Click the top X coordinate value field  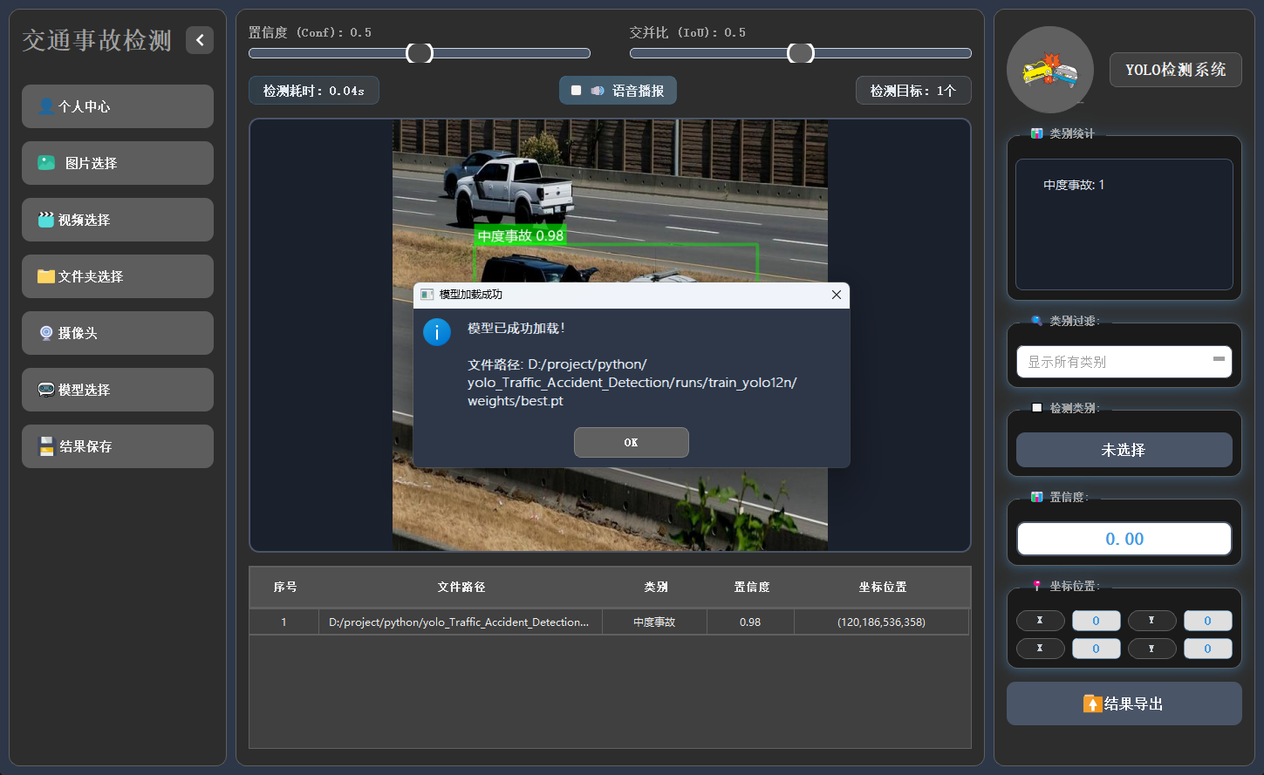tap(1097, 621)
